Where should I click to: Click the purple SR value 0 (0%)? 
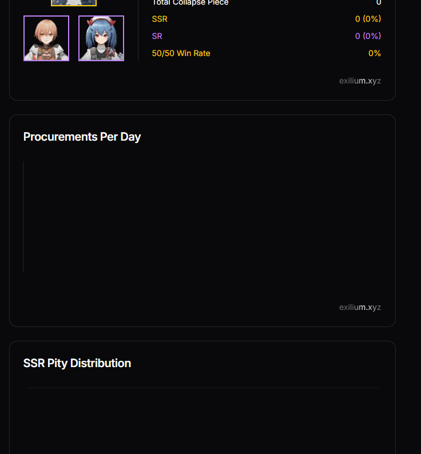tap(368, 36)
